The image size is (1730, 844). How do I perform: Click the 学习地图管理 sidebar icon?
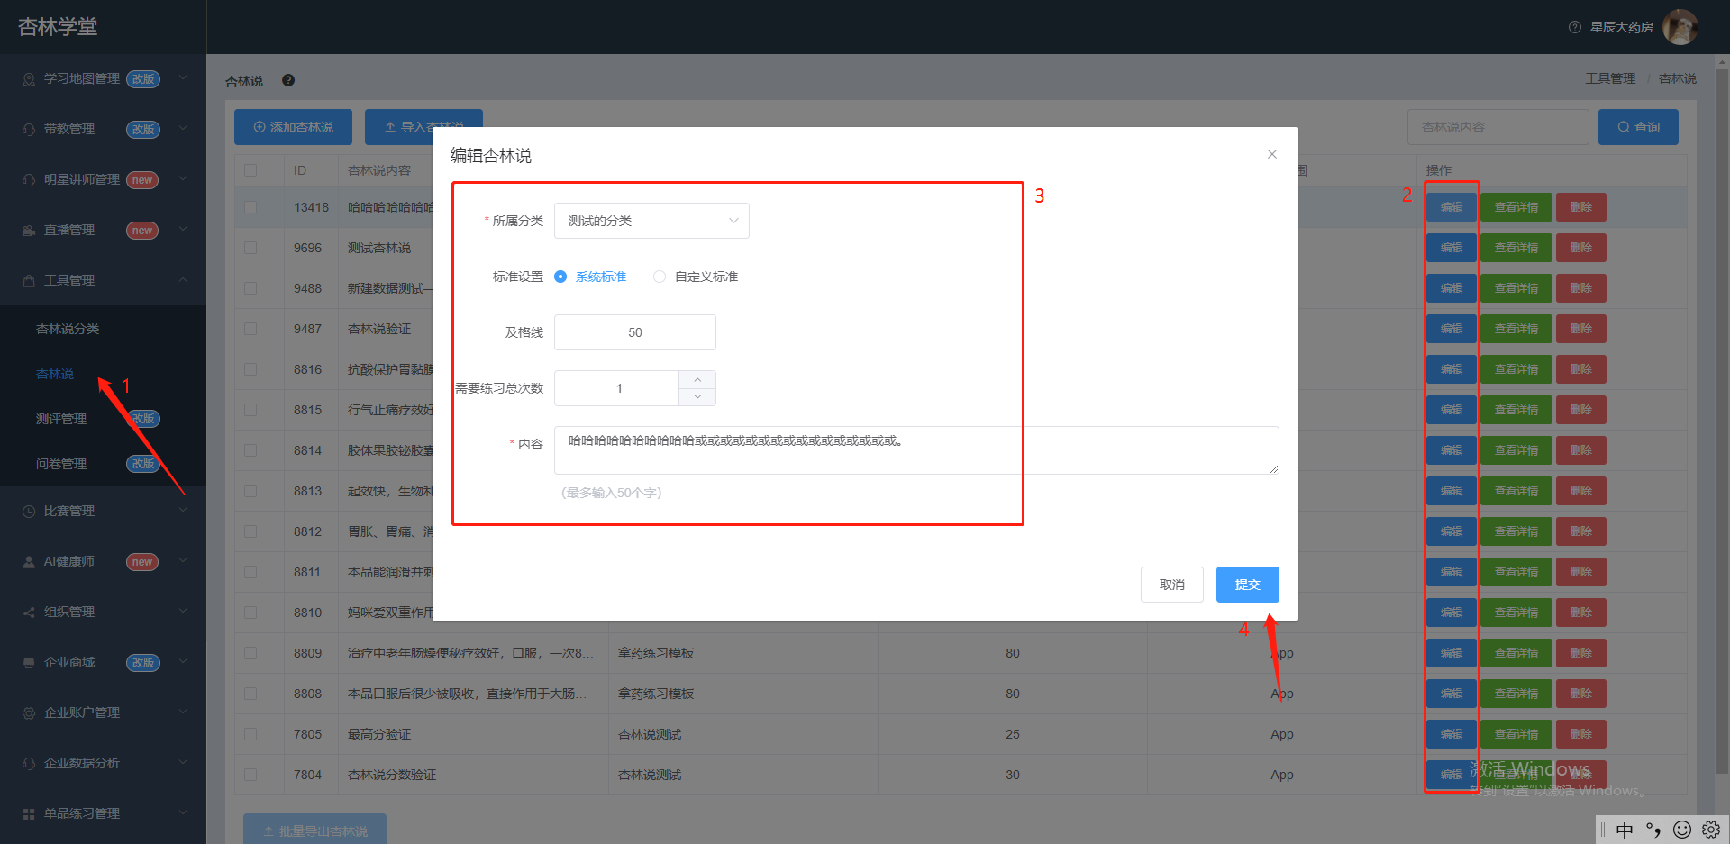point(29,79)
